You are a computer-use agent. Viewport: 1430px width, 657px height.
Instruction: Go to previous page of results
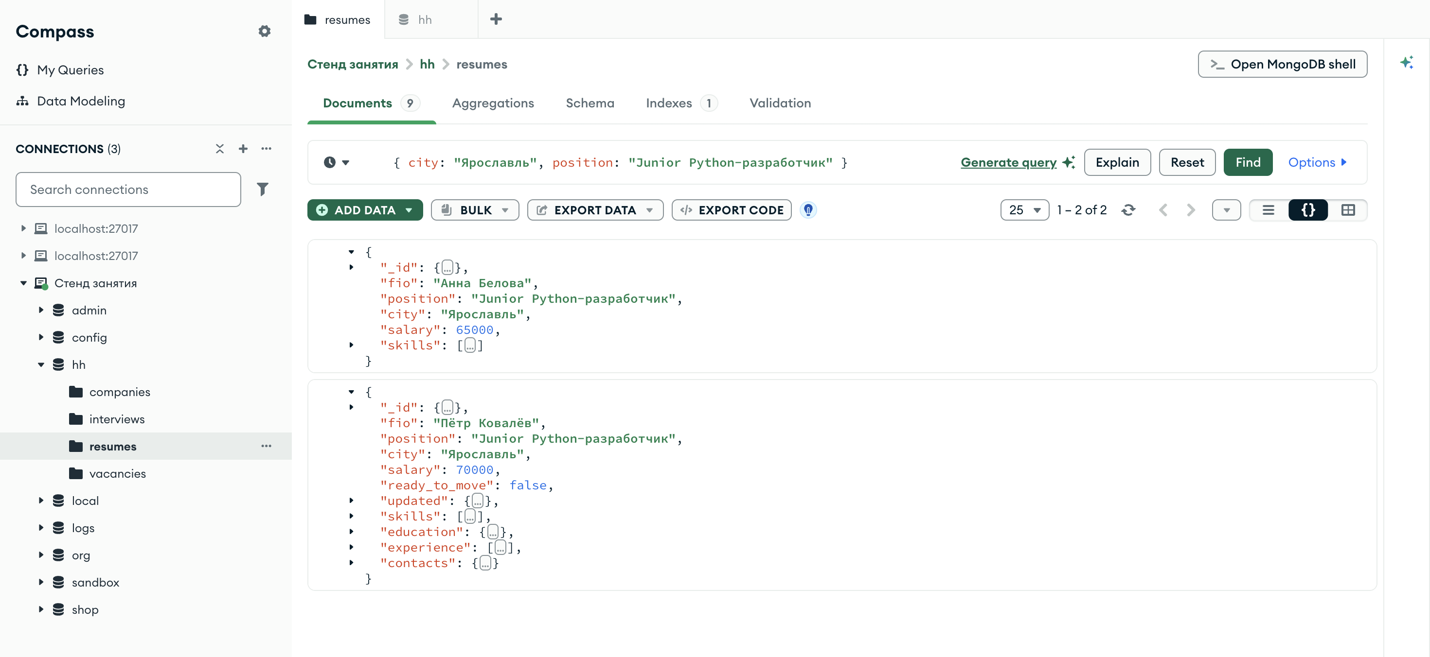pyautogui.click(x=1163, y=210)
